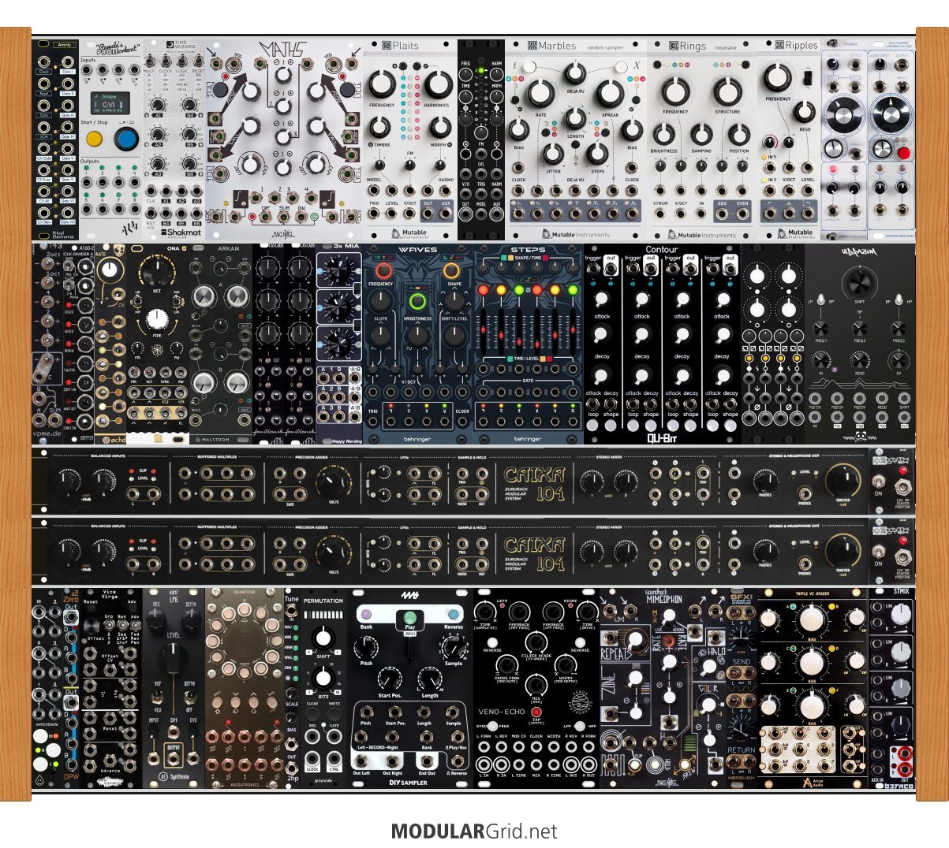Image resolution: width=949 pixels, height=848 pixels.
Task: Click the Marbles module logo icon
Action: point(532,46)
